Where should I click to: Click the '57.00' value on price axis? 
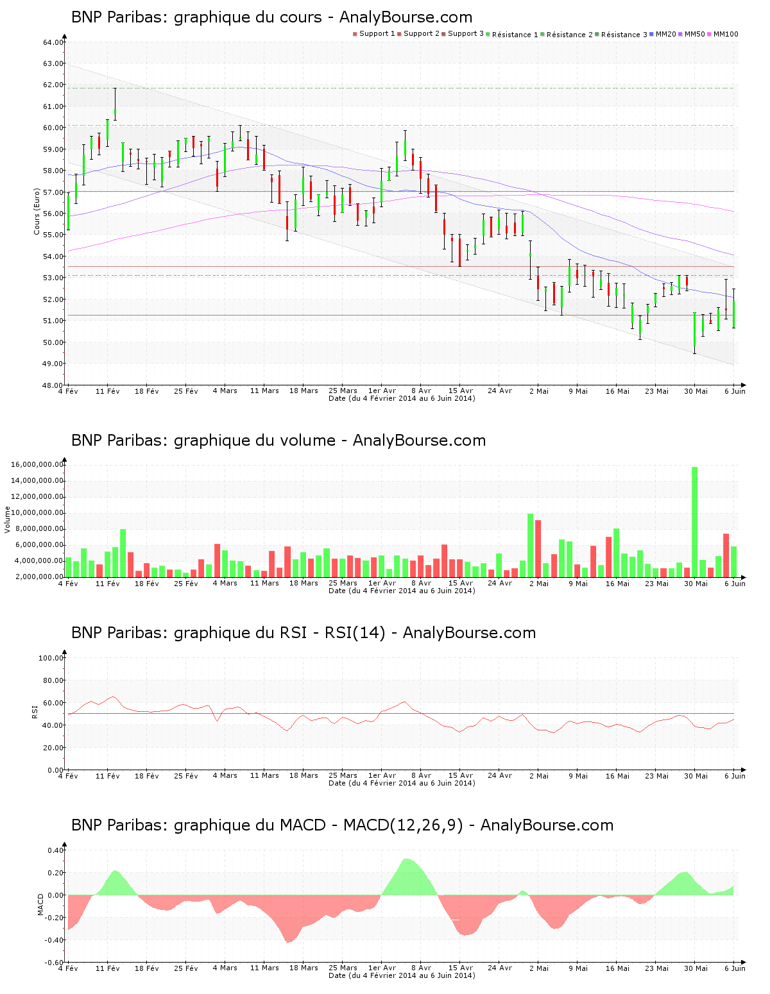point(53,192)
